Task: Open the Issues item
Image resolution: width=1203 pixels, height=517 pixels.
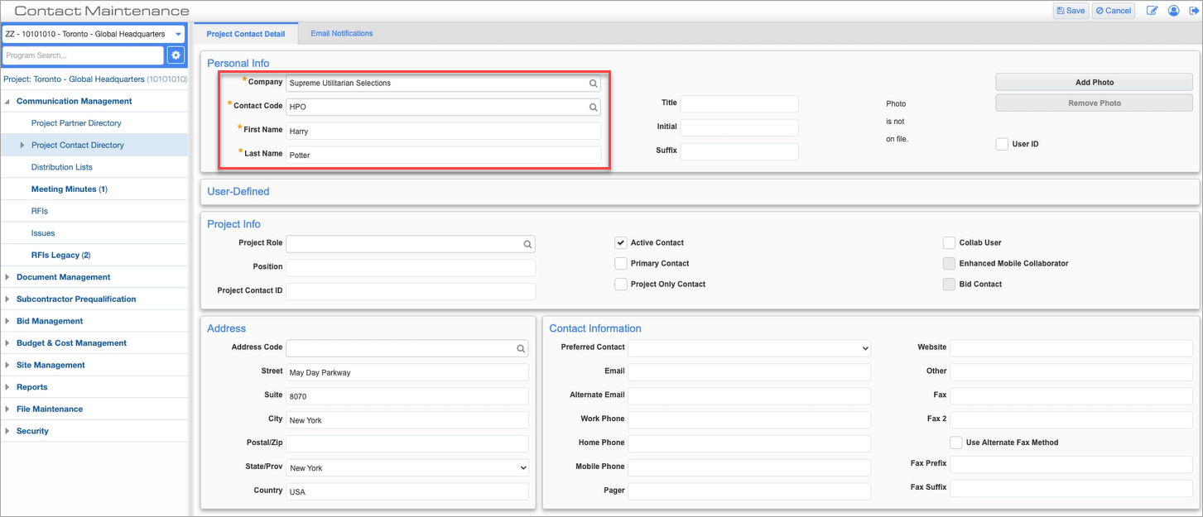Action: (43, 233)
